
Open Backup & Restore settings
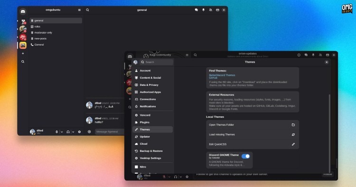(152, 151)
